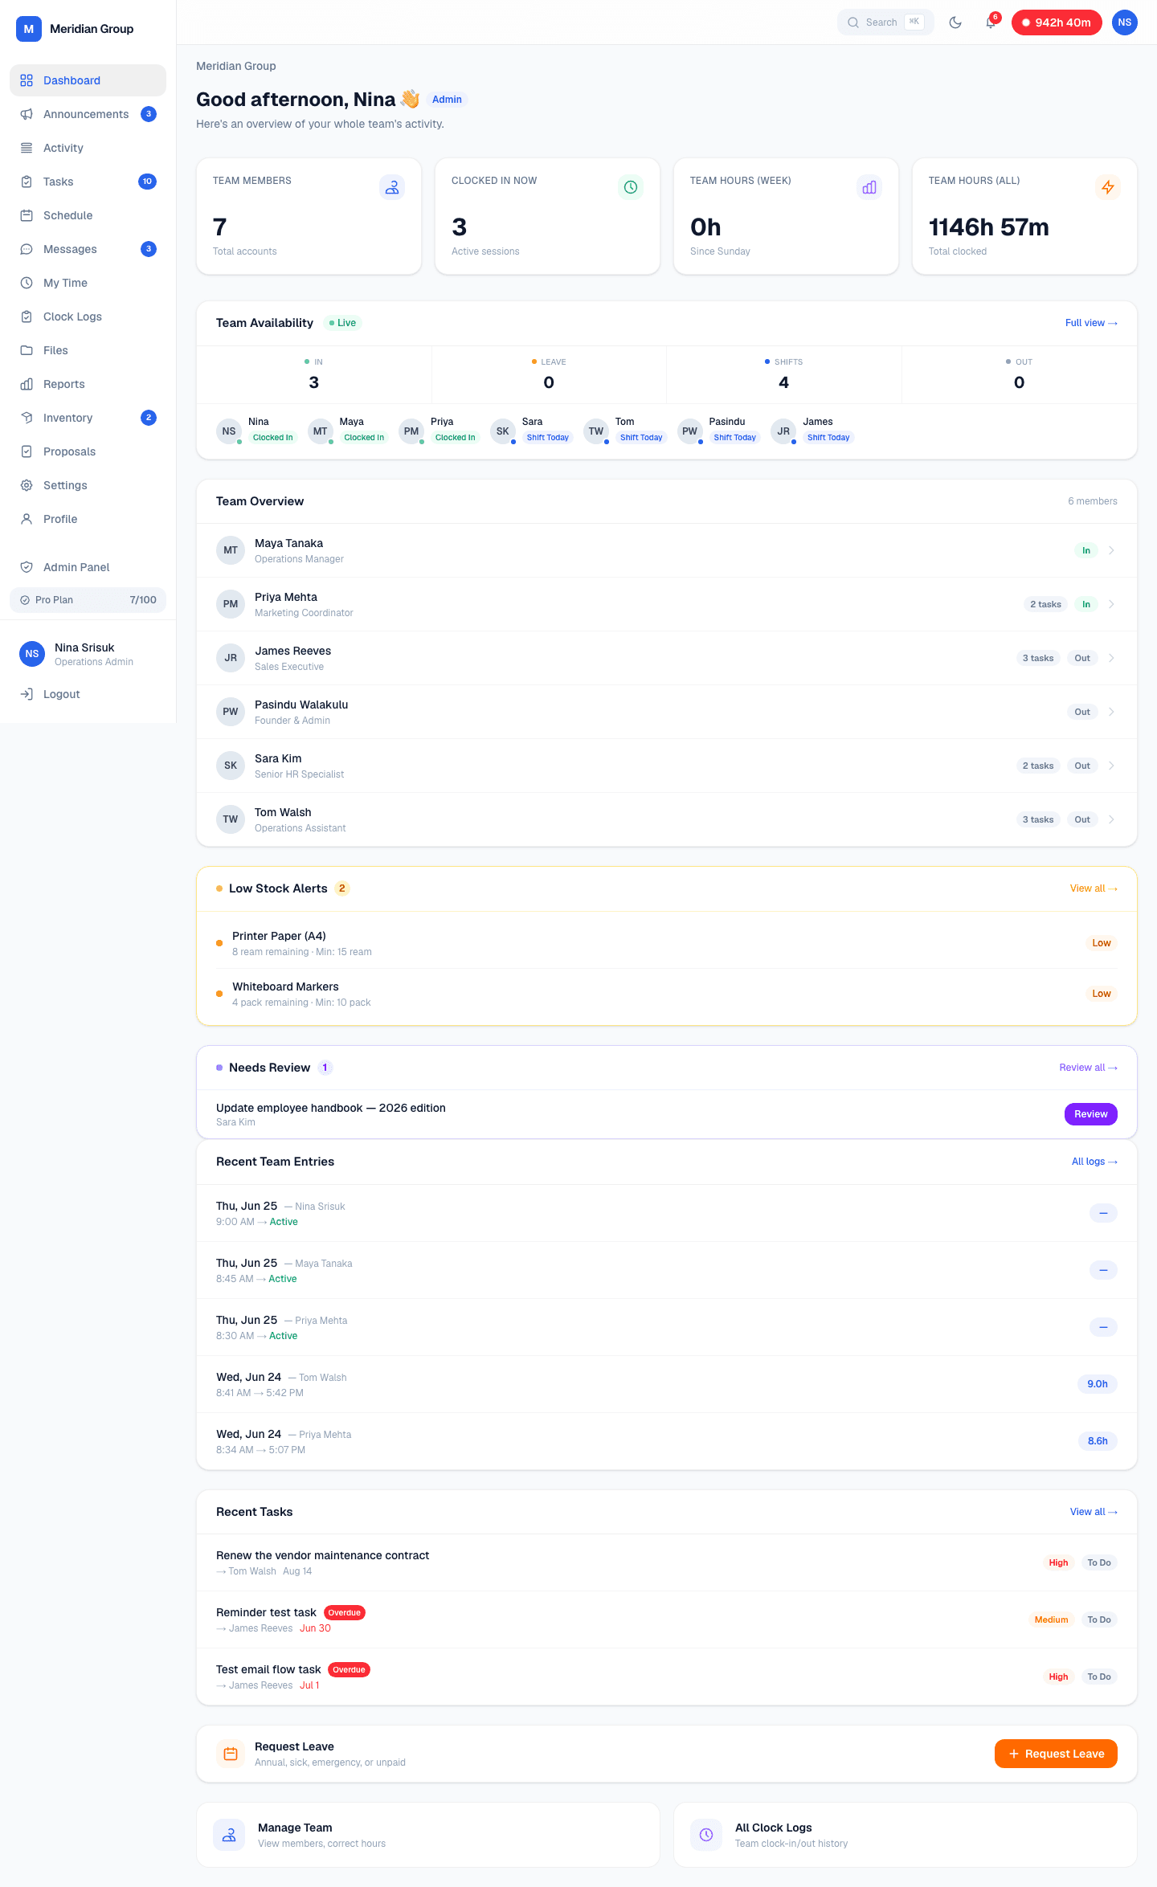Click Nina Srisuk's 9:00 AM Active entry
Image resolution: width=1157 pixels, height=1887 pixels.
[x=667, y=1213]
